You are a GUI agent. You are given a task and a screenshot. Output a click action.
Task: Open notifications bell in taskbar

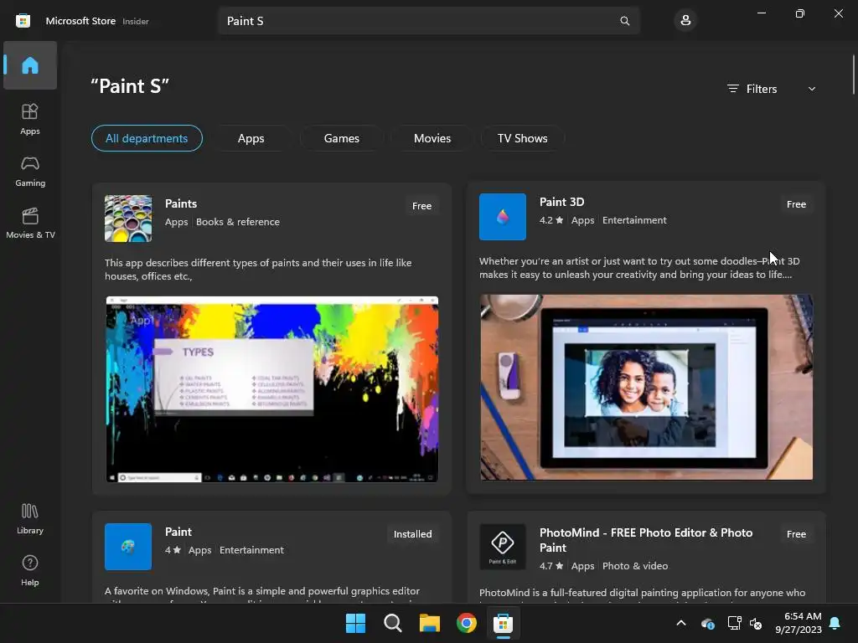835,623
